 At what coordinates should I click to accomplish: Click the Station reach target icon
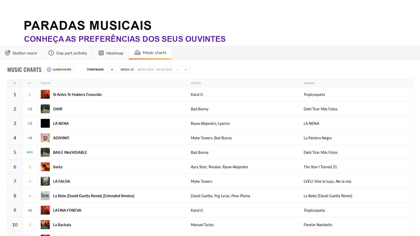pos(8,53)
